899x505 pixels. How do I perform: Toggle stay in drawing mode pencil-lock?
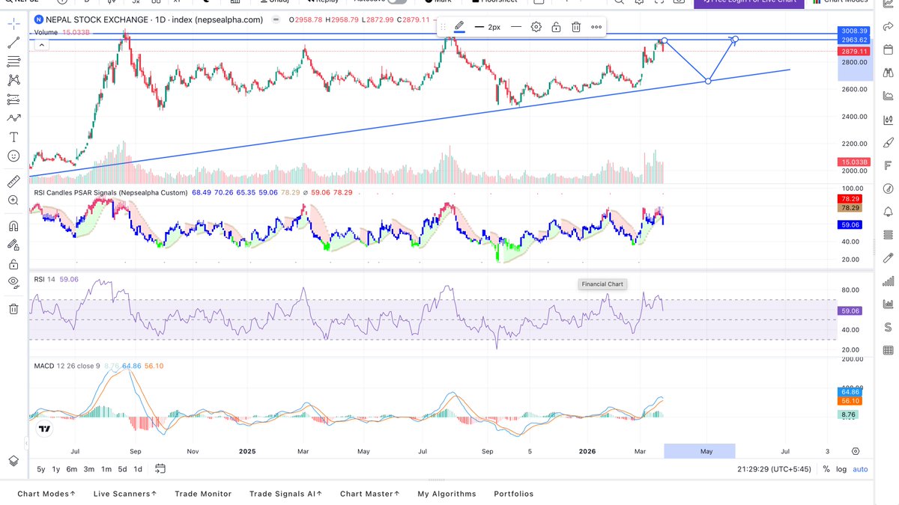click(x=13, y=245)
